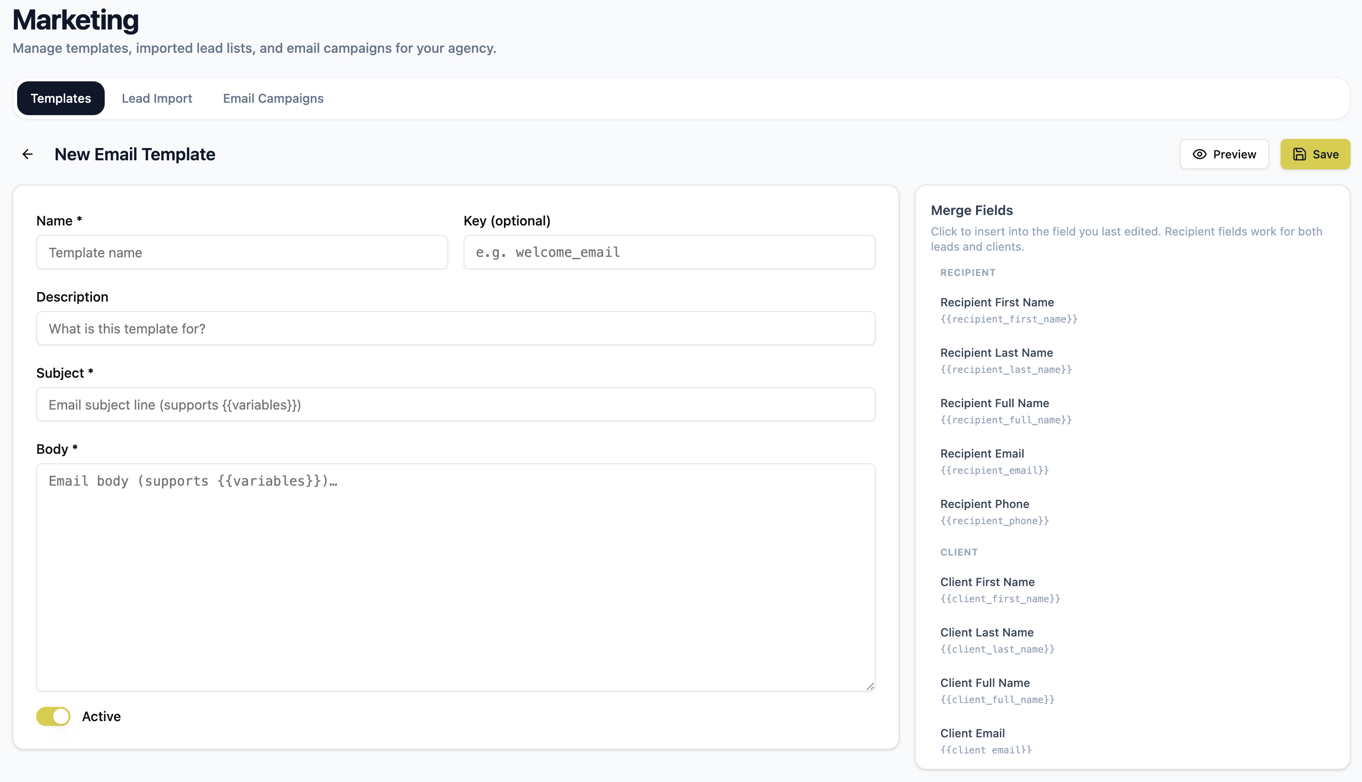Click the Subject line input
The image size is (1362, 782).
click(455, 404)
